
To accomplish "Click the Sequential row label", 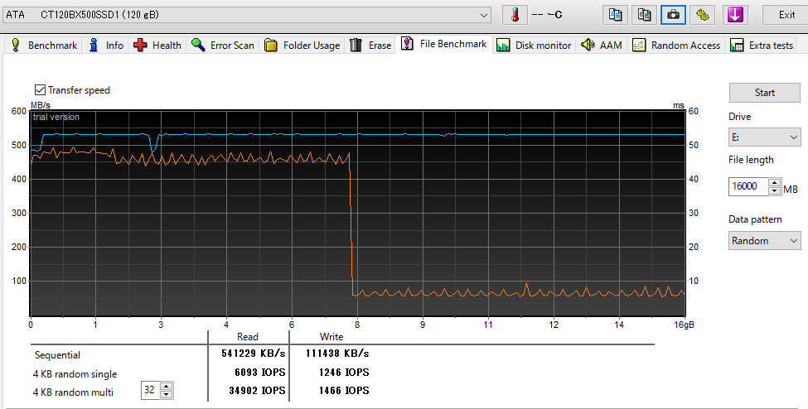I will pos(57,355).
